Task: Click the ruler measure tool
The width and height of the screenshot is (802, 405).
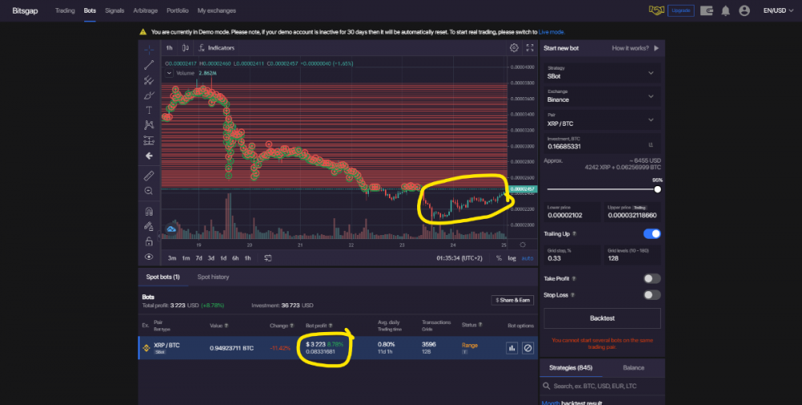Action: tap(149, 175)
